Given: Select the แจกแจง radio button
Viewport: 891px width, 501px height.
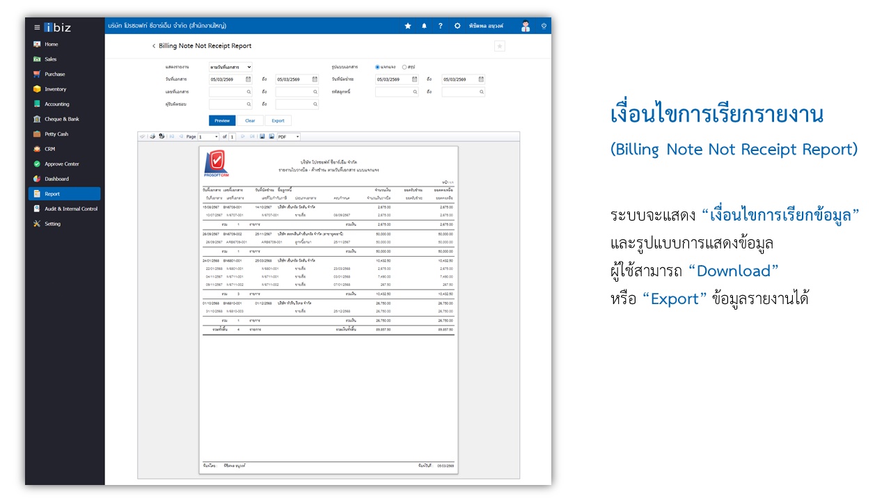Looking at the screenshot, I should [377, 67].
